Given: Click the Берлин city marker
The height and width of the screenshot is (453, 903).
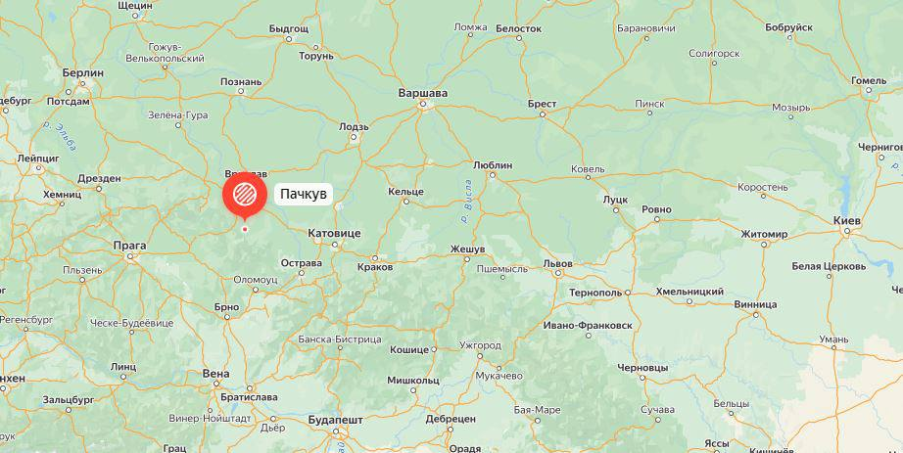Looking at the screenshot, I should [x=84, y=84].
